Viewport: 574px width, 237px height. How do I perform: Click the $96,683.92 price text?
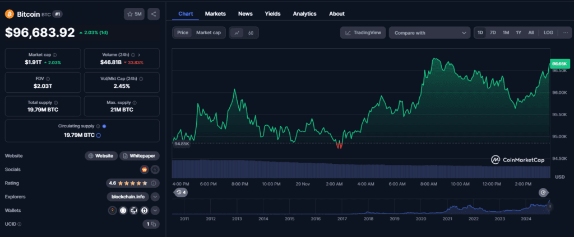pyautogui.click(x=40, y=32)
